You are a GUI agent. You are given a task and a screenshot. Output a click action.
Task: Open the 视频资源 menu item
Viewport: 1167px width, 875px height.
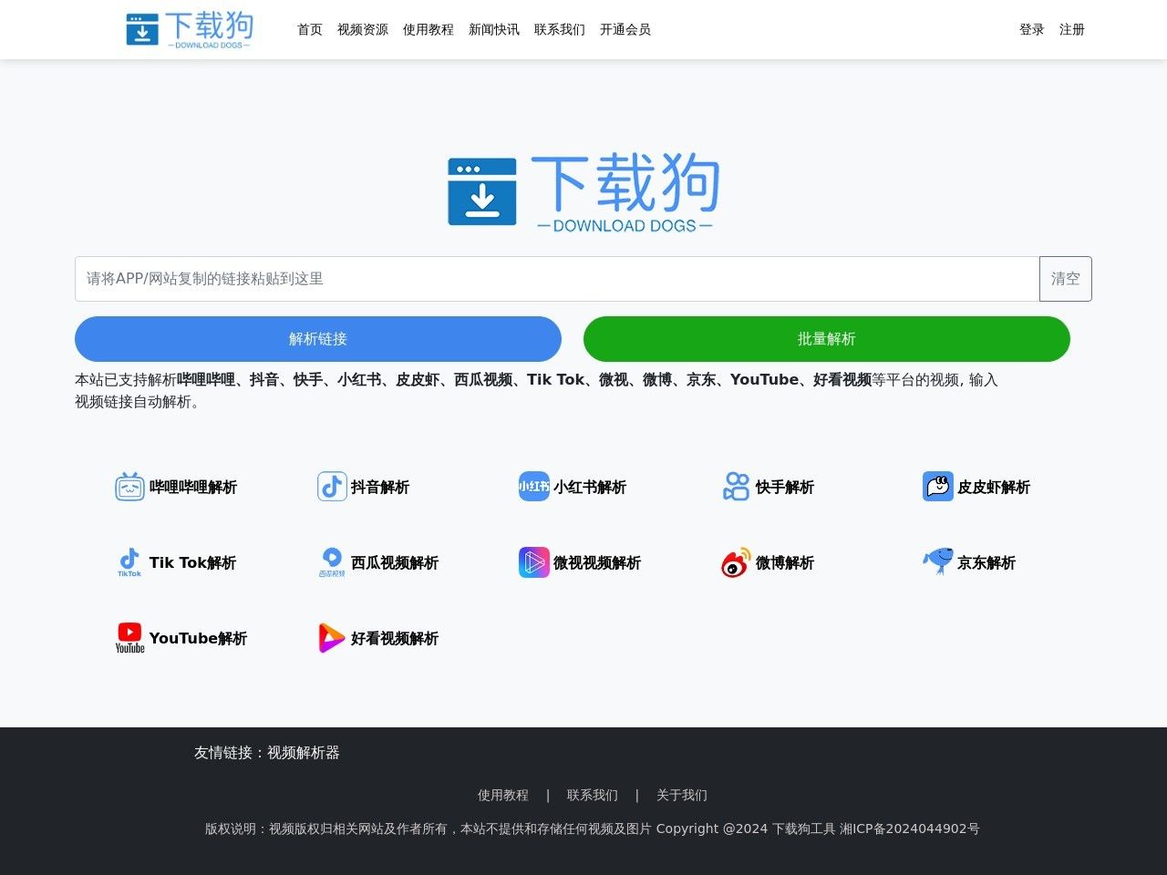tap(363, 29)
